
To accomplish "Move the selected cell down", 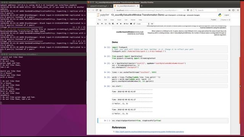I will point(120,24).
